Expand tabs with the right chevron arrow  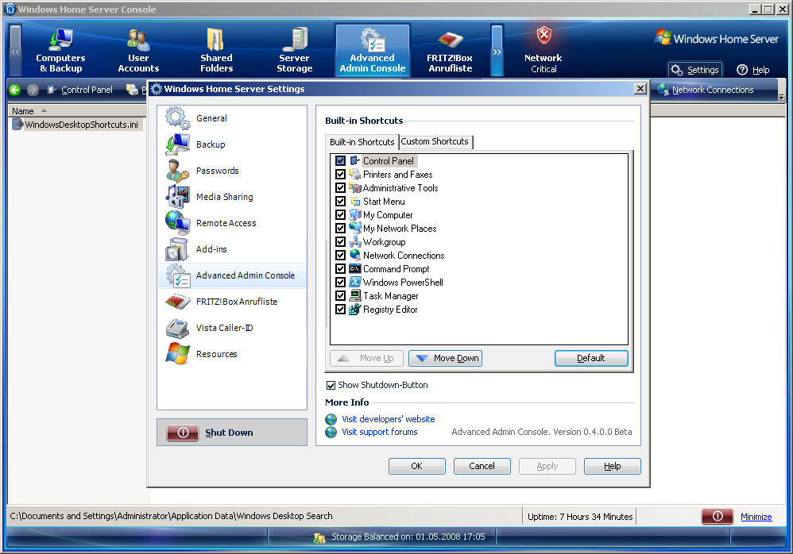point(497,51)
